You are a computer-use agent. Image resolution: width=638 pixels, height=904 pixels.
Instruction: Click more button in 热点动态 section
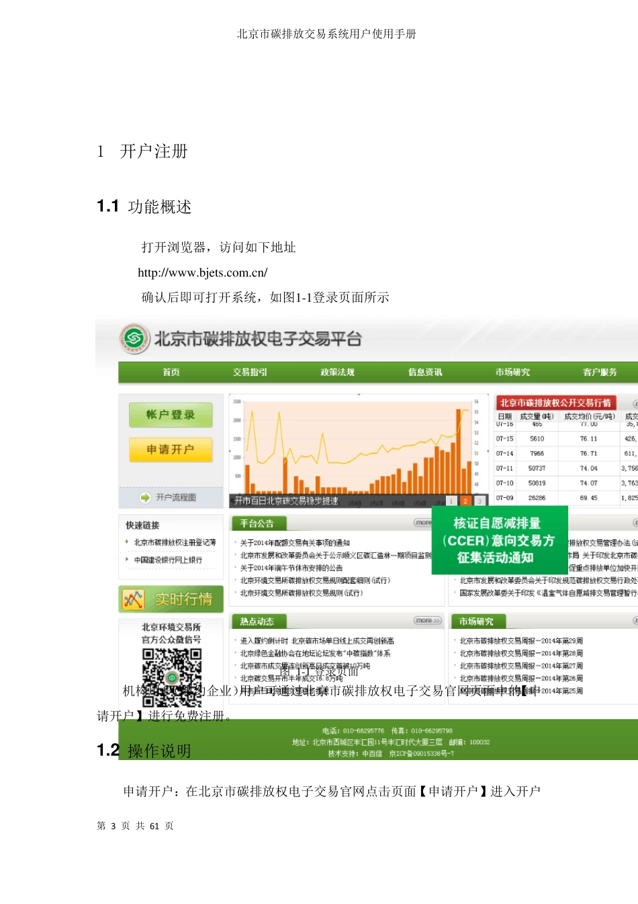click(428, 620)
